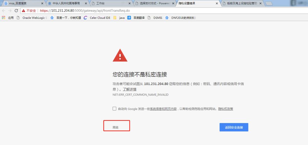Open the 了解详情 link

[129, 89]
